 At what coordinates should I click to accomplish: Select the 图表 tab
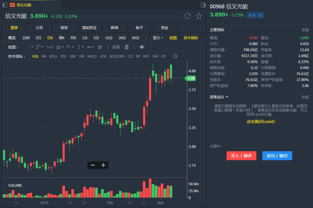pyautogui.click(x=14, y=27)
